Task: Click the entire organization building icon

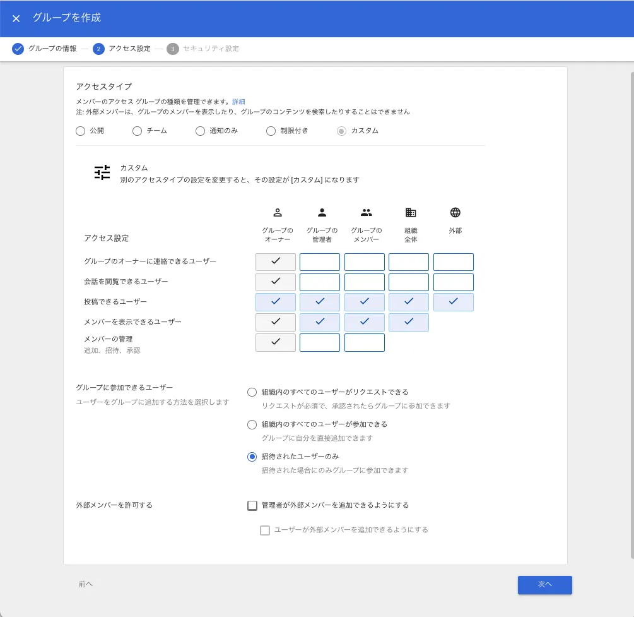Action: pos(411,213)
